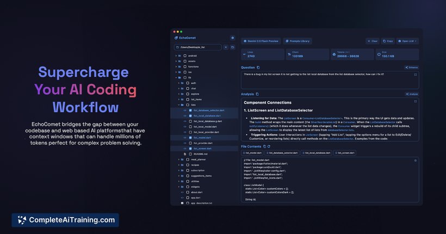The width and height of the screenshot is (446, 234).
Task: Switch to the list_database_selector.dart file tab
Action: [282, 153]
